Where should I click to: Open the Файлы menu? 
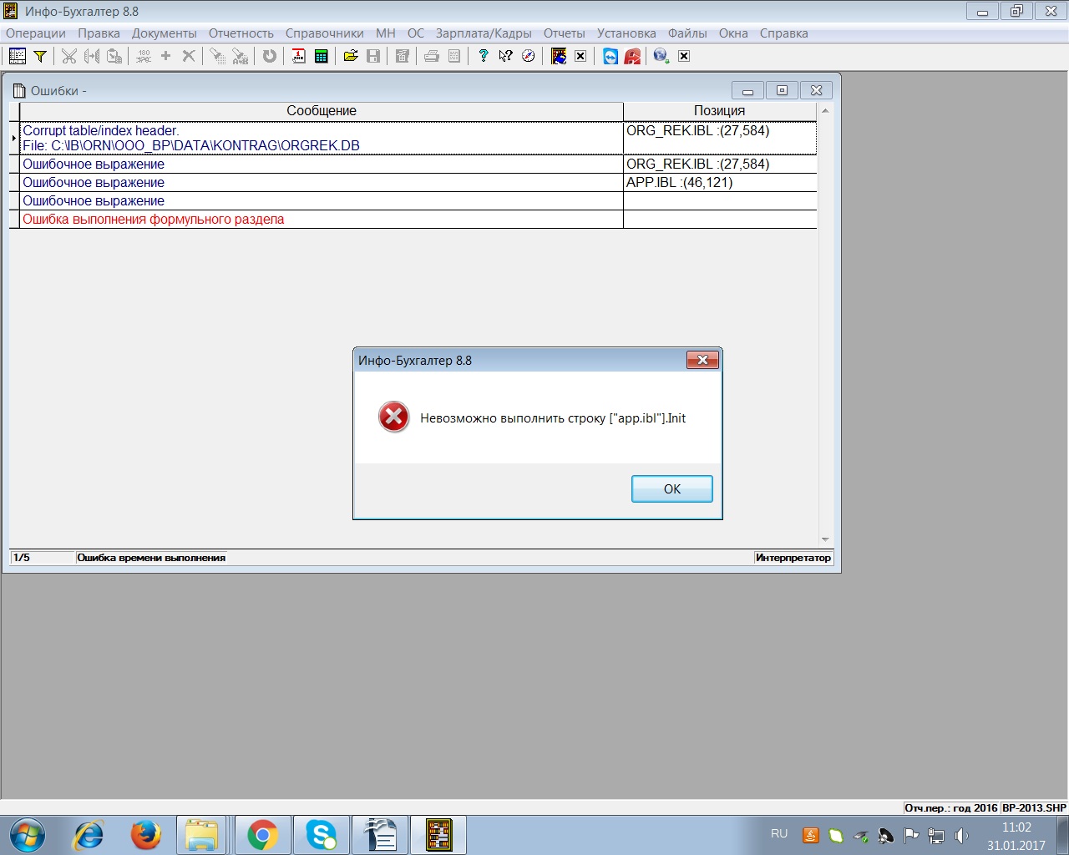click(x=687, y=33)
